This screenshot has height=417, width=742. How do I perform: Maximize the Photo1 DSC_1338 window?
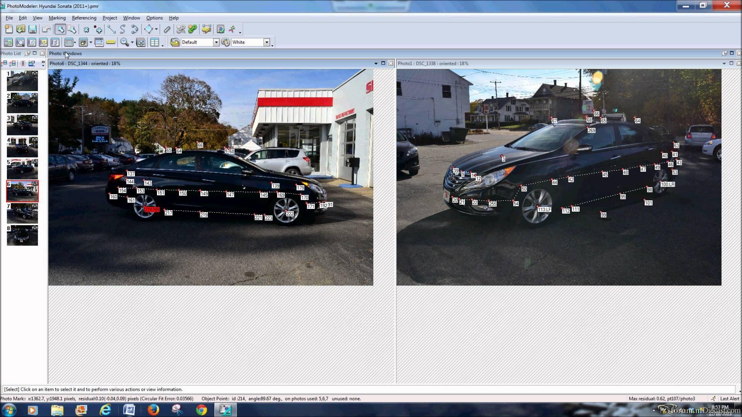[x=731, y=63]
